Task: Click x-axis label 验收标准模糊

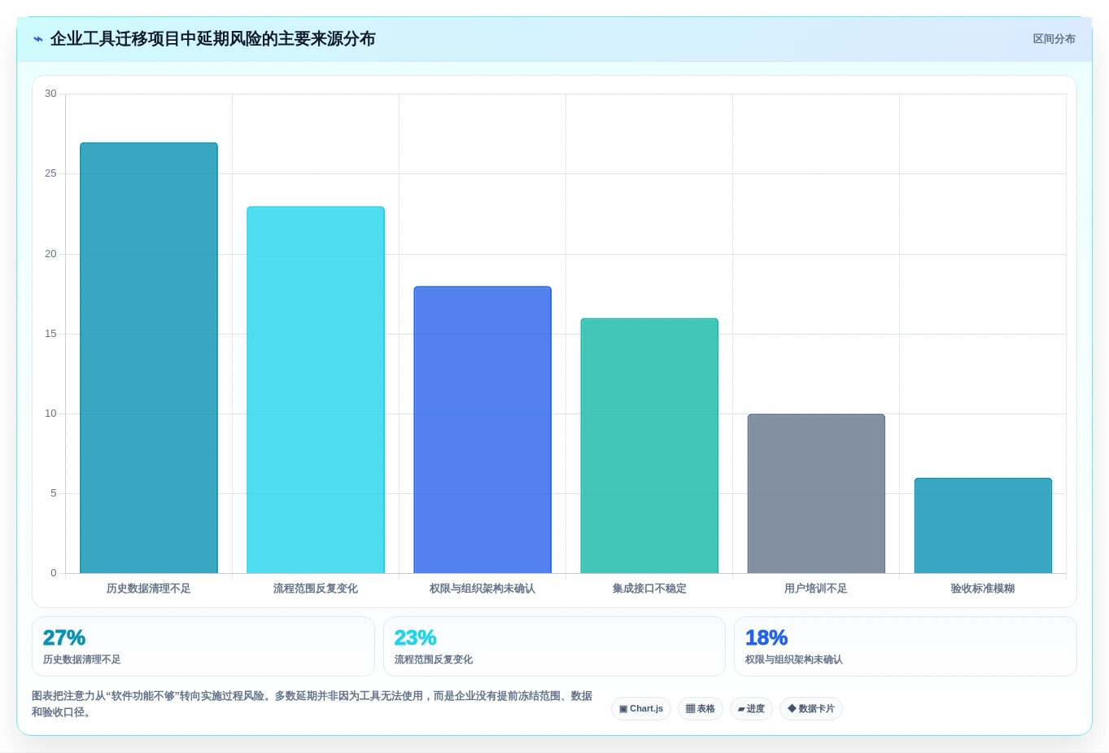Action: (x=983, y=589)
